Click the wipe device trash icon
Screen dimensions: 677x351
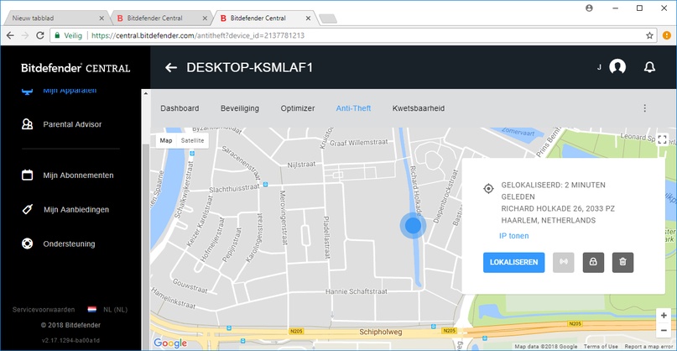[622, 262]
